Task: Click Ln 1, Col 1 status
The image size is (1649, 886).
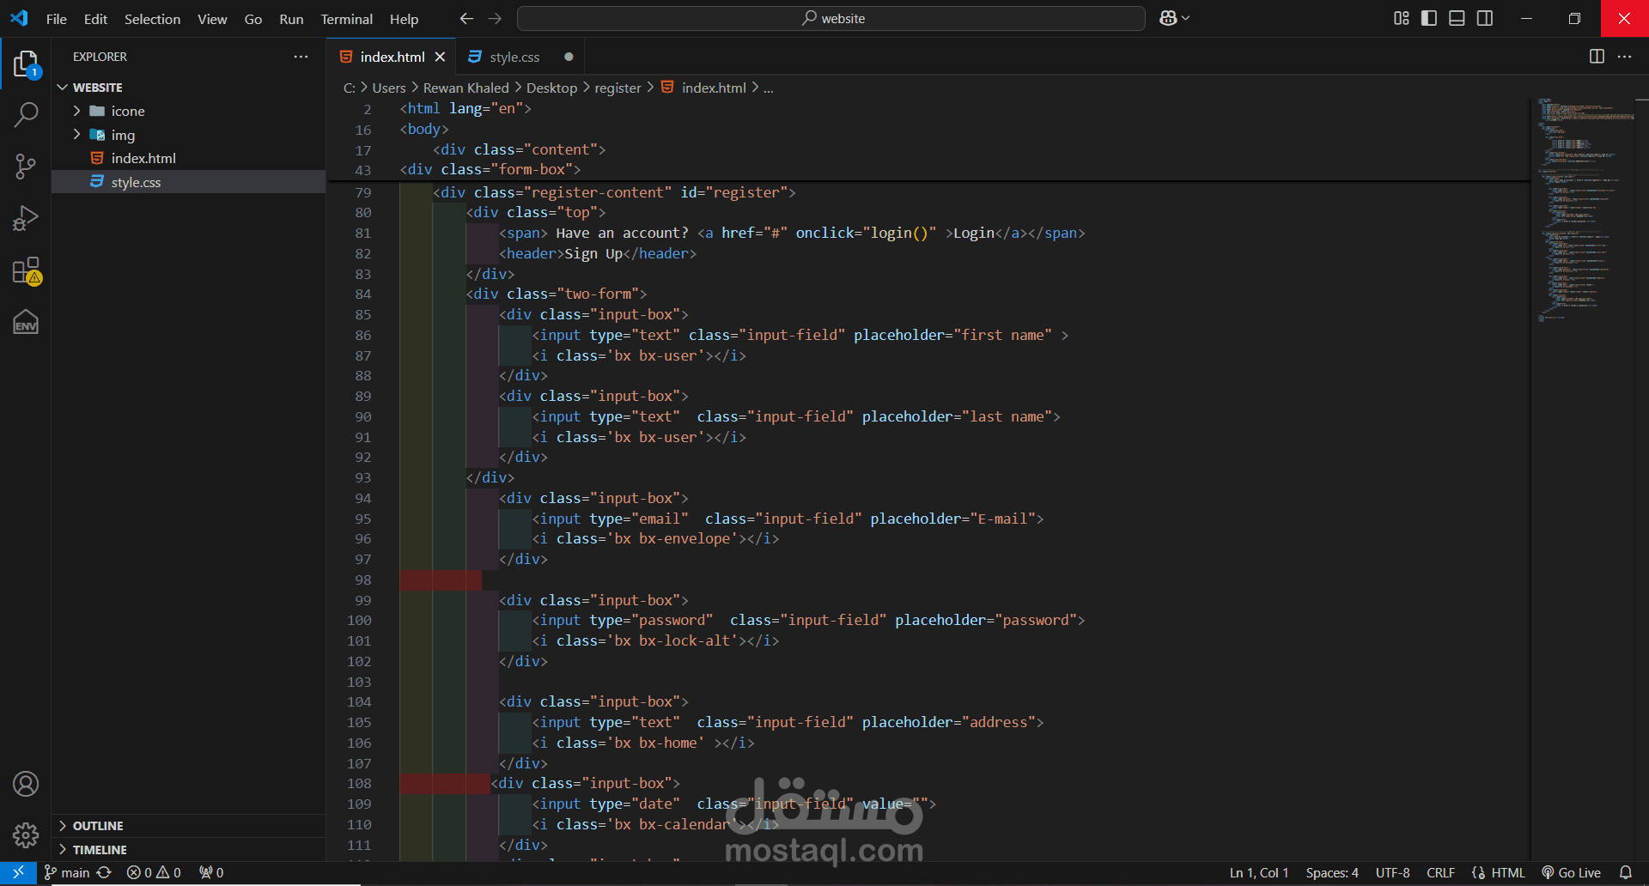Action: [x=1259, y=872]
